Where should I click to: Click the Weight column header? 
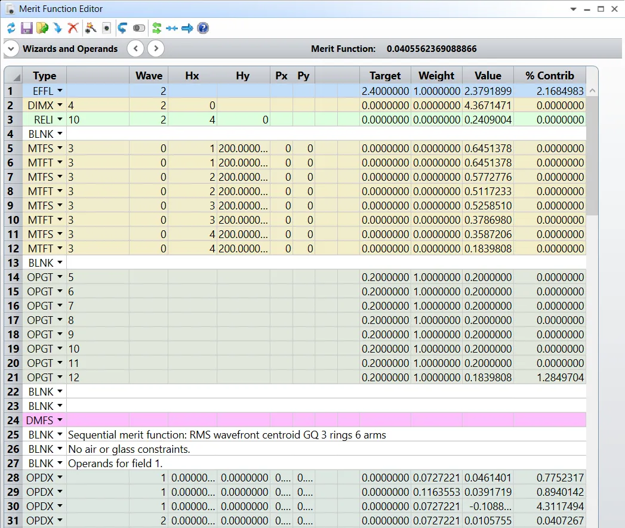point(436,75)
